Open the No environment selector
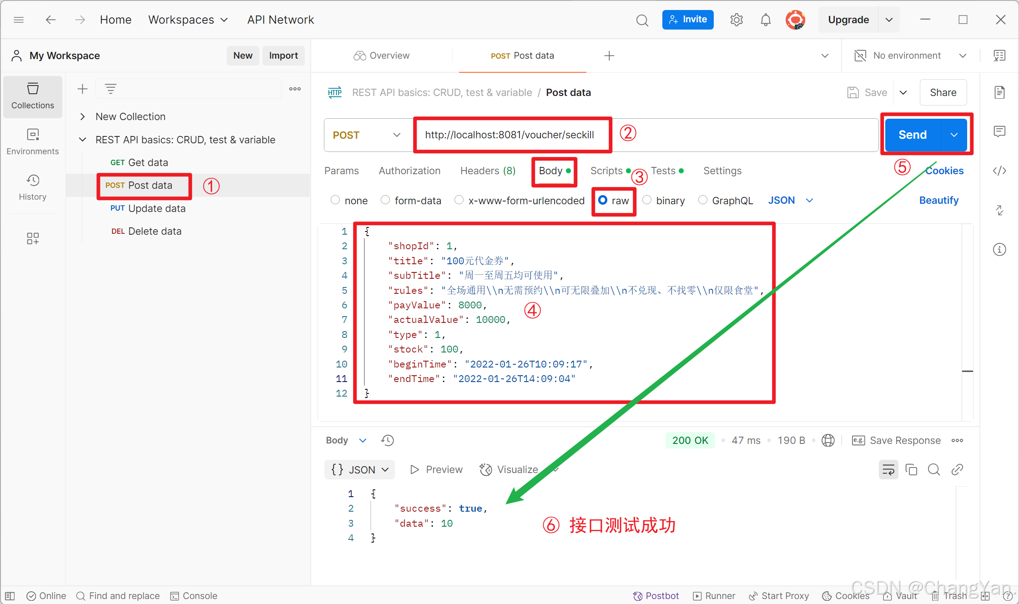The width and height of the screenshot is (1019, 604). (x=911, y=55)
